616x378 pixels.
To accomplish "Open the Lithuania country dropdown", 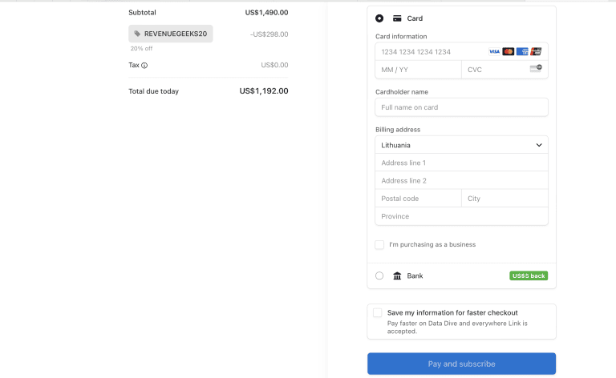I will [462, 145].
